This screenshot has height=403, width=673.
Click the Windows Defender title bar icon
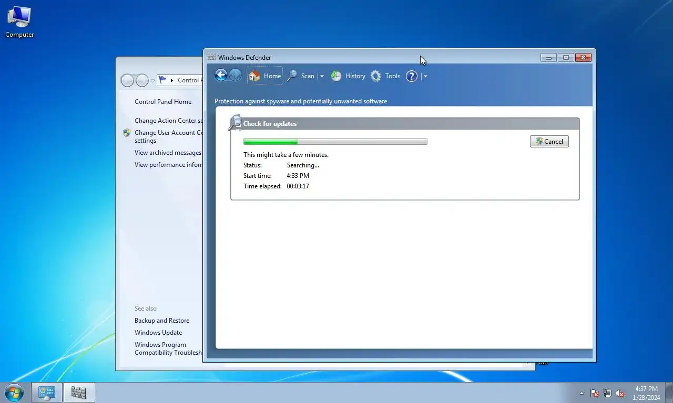(x=211, y=57)
